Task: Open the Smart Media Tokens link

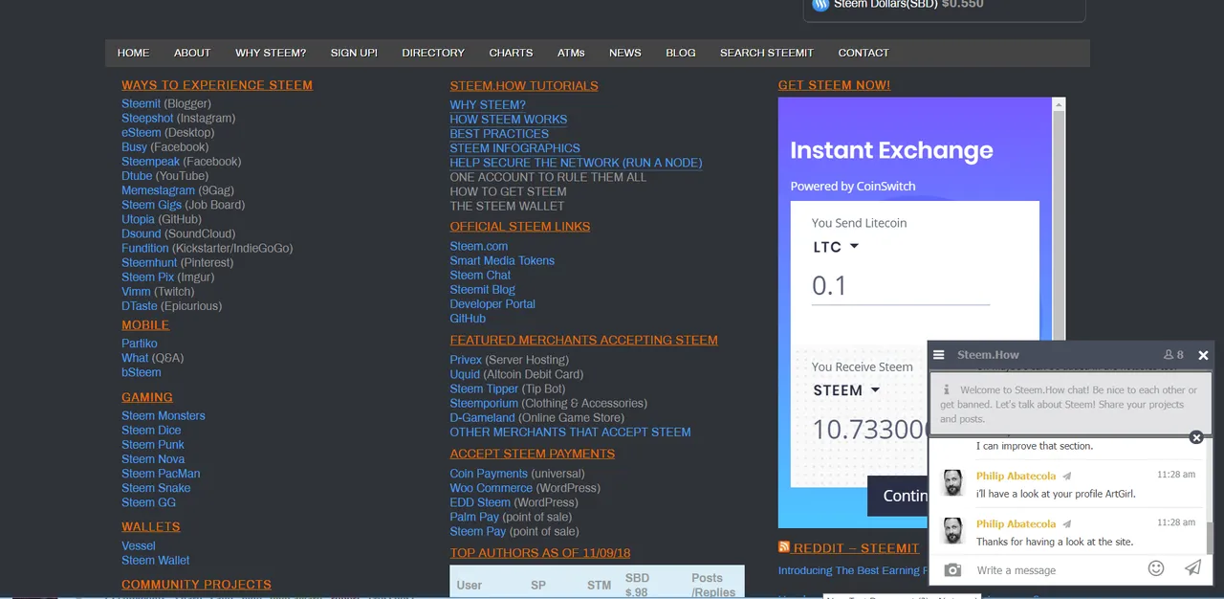Action: [x=502, y=260]
